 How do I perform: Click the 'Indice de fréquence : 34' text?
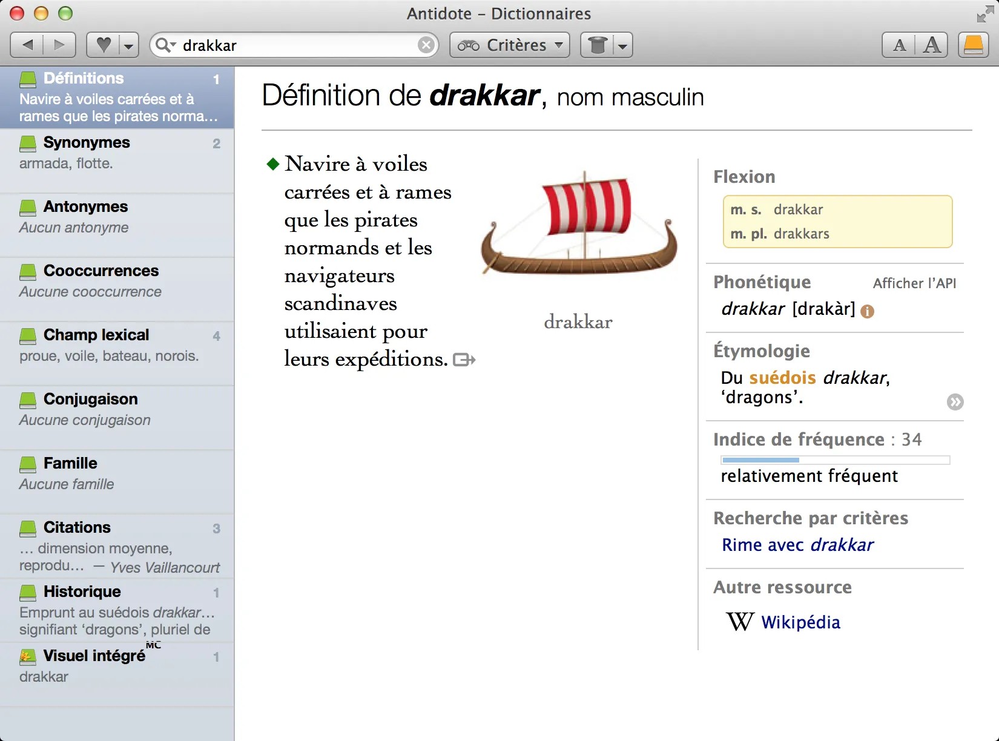pos(817,440)
